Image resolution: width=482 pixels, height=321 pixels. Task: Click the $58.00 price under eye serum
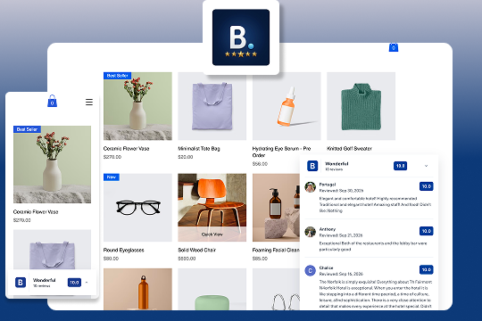[x=260, y=164]
